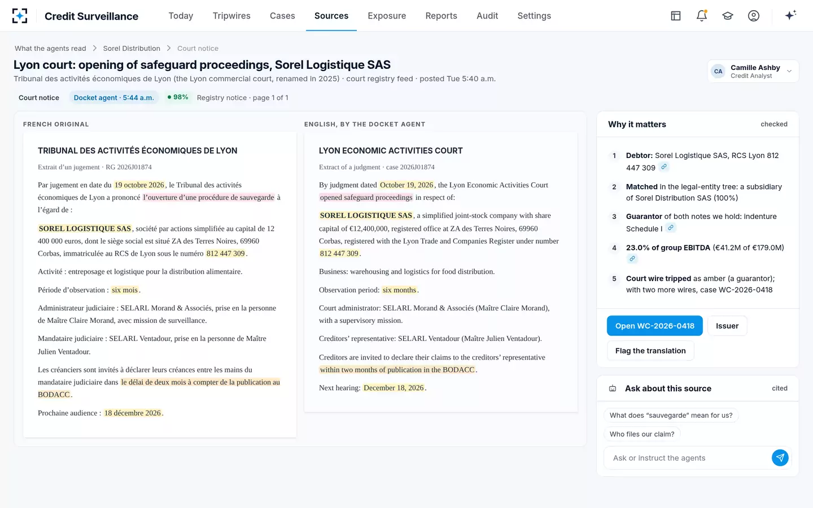
Task: Open the notifications bell
Action: click(702, 16)
